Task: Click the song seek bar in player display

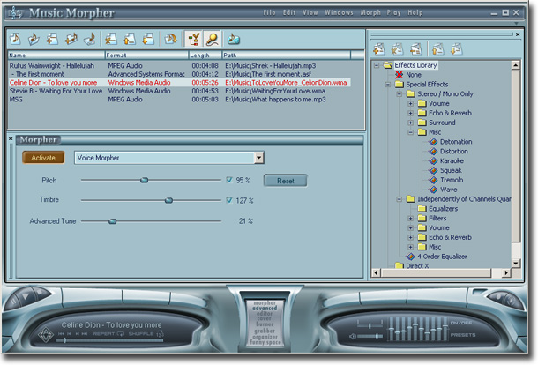Action: pos(109,340)
